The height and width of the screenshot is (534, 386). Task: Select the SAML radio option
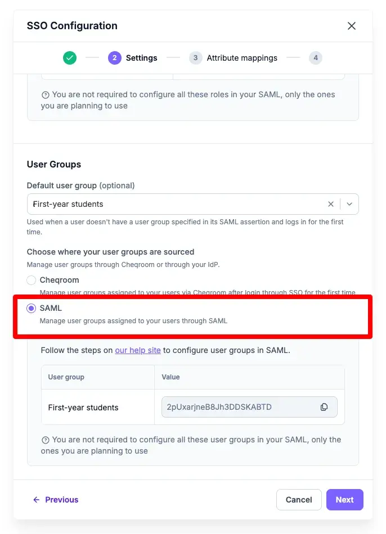[x=31, y=309]
